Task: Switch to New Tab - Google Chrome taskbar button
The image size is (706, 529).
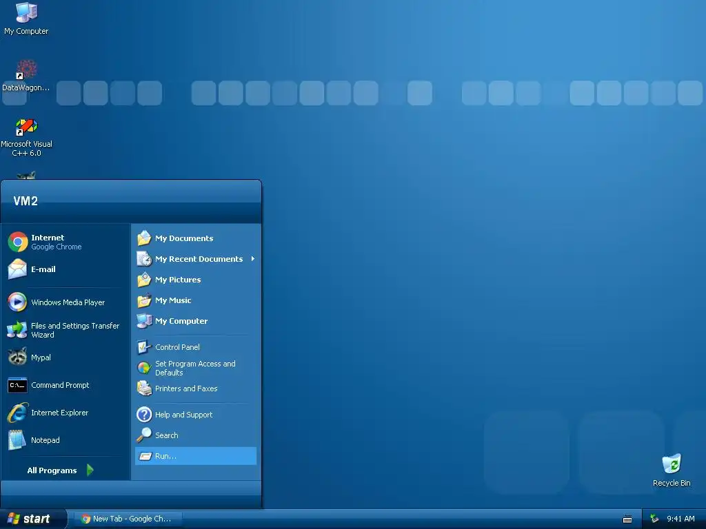Action: point(128,519)
